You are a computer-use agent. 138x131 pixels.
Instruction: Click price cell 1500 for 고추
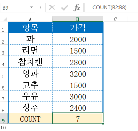(78, 85)
